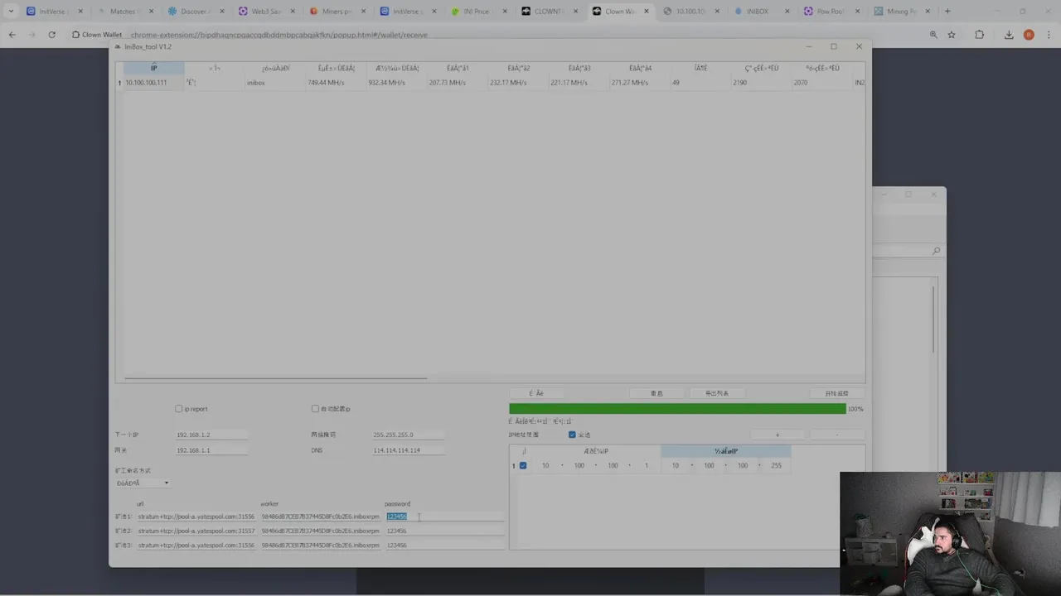Image resolution: width=1061 pixels, height=596 pixels.
Task: Click the 192.168.1.2 next IP field
Action: click(x=211, y=435)
